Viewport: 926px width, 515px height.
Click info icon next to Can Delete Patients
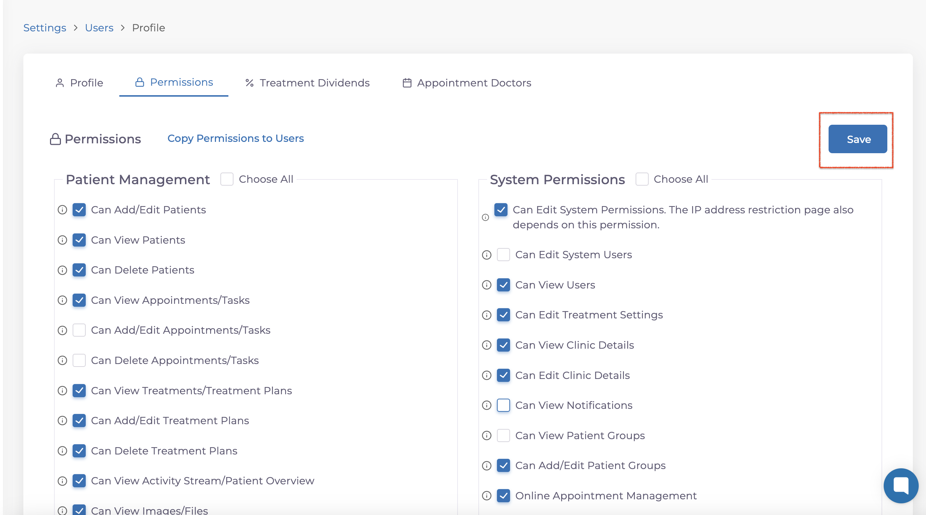[62, 270]
